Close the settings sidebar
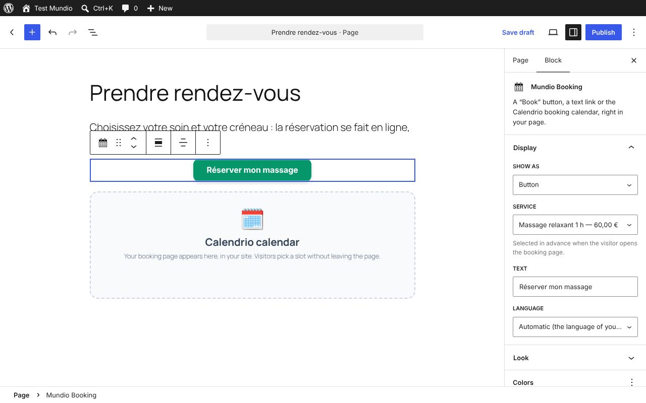 pos(634,60)
